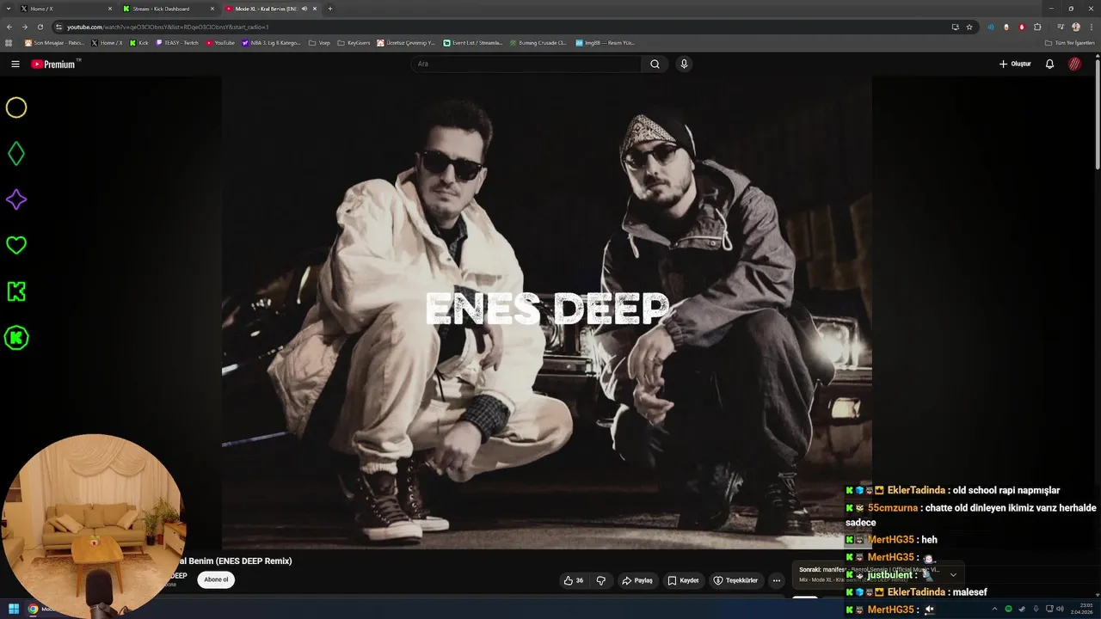Open ImgBB — Resim Yük bookmark

(x=606, y=42)
